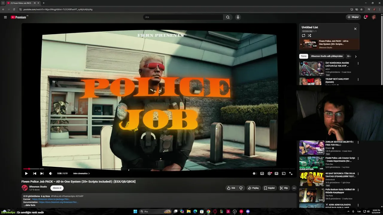Enter fullscreen mode
Screen dimensions: 383x215
click(x=291, y=173)
